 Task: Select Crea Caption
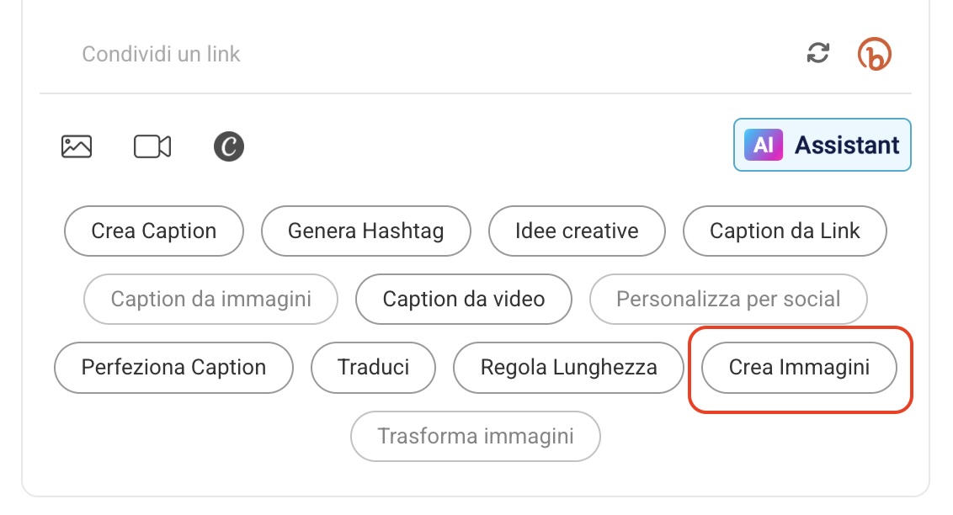[154, 231]
